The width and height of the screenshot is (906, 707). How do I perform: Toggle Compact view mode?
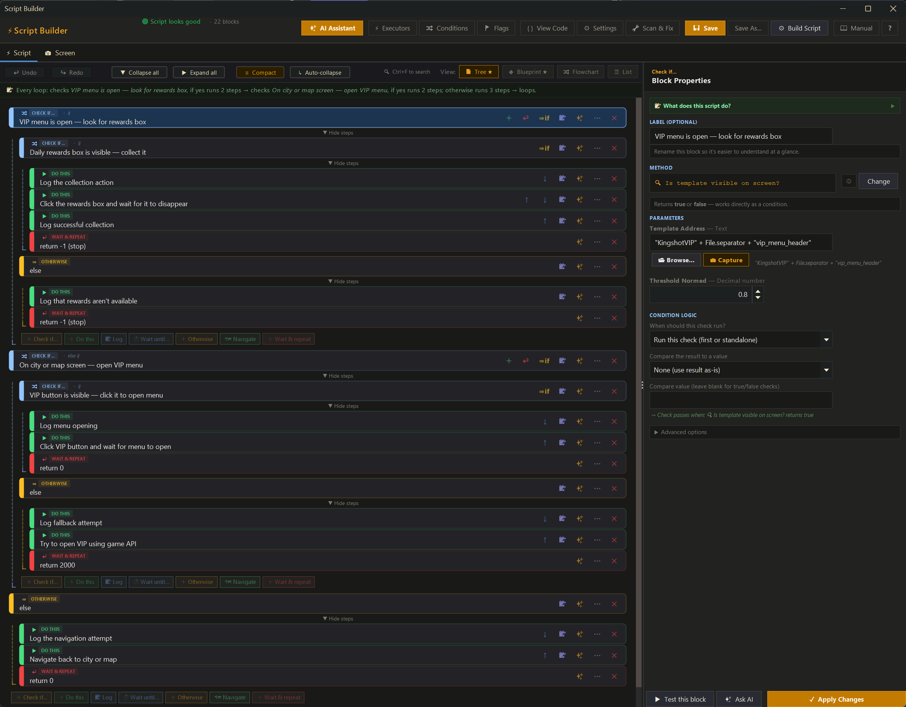pyautogui.click(x=260, y=73)
